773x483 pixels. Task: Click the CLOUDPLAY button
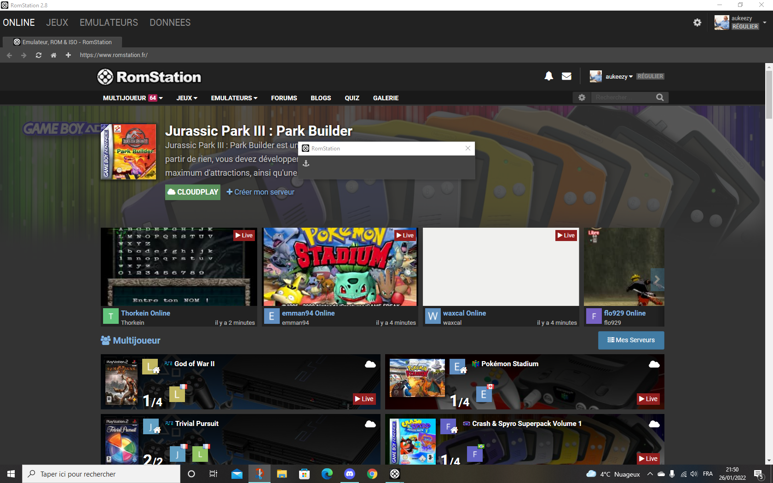193,192
